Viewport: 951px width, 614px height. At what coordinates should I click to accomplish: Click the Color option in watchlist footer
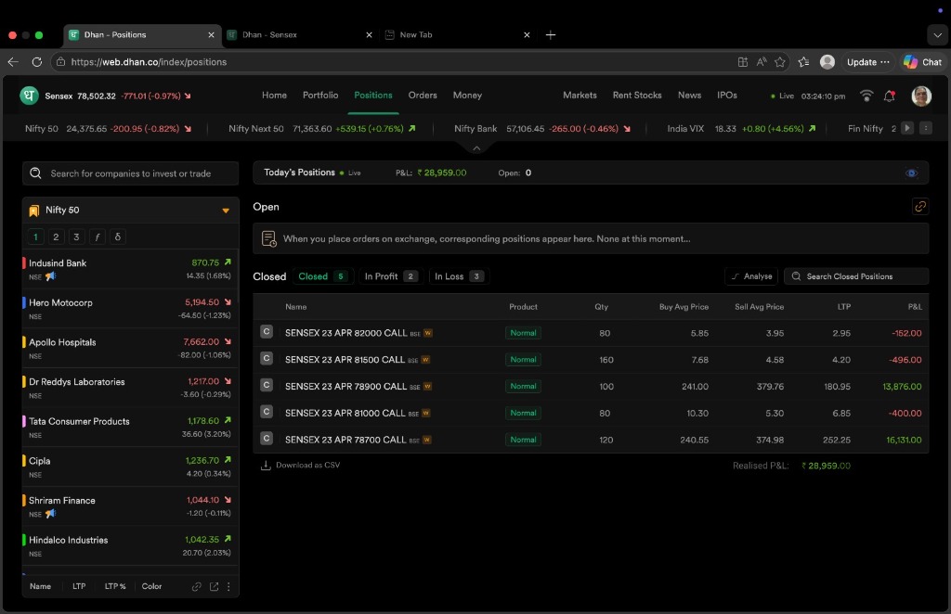click(151, 587)
